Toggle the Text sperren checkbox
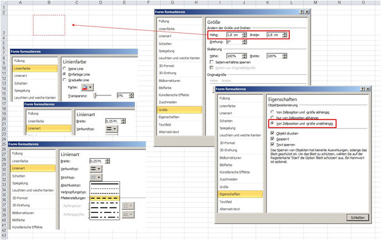Screen dimensions: 381x240 coord(273,145)
